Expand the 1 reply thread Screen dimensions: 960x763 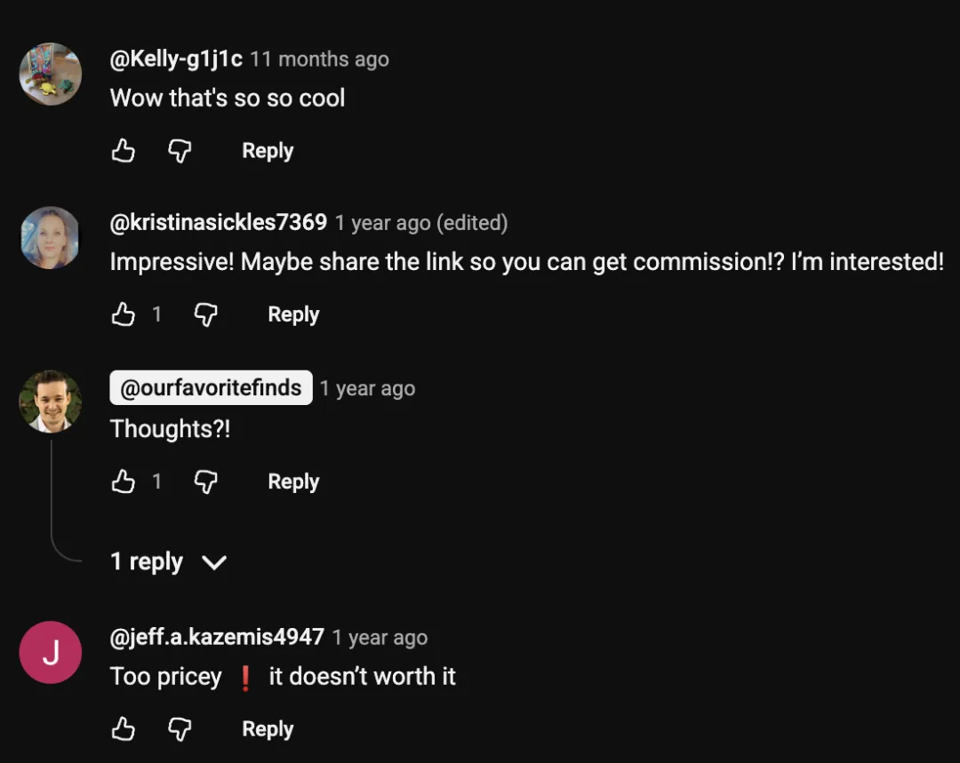pos(168,561)
